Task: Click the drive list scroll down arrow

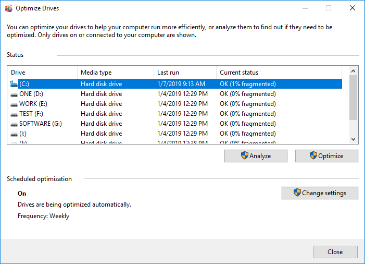Action: click(x=354, y=139)
